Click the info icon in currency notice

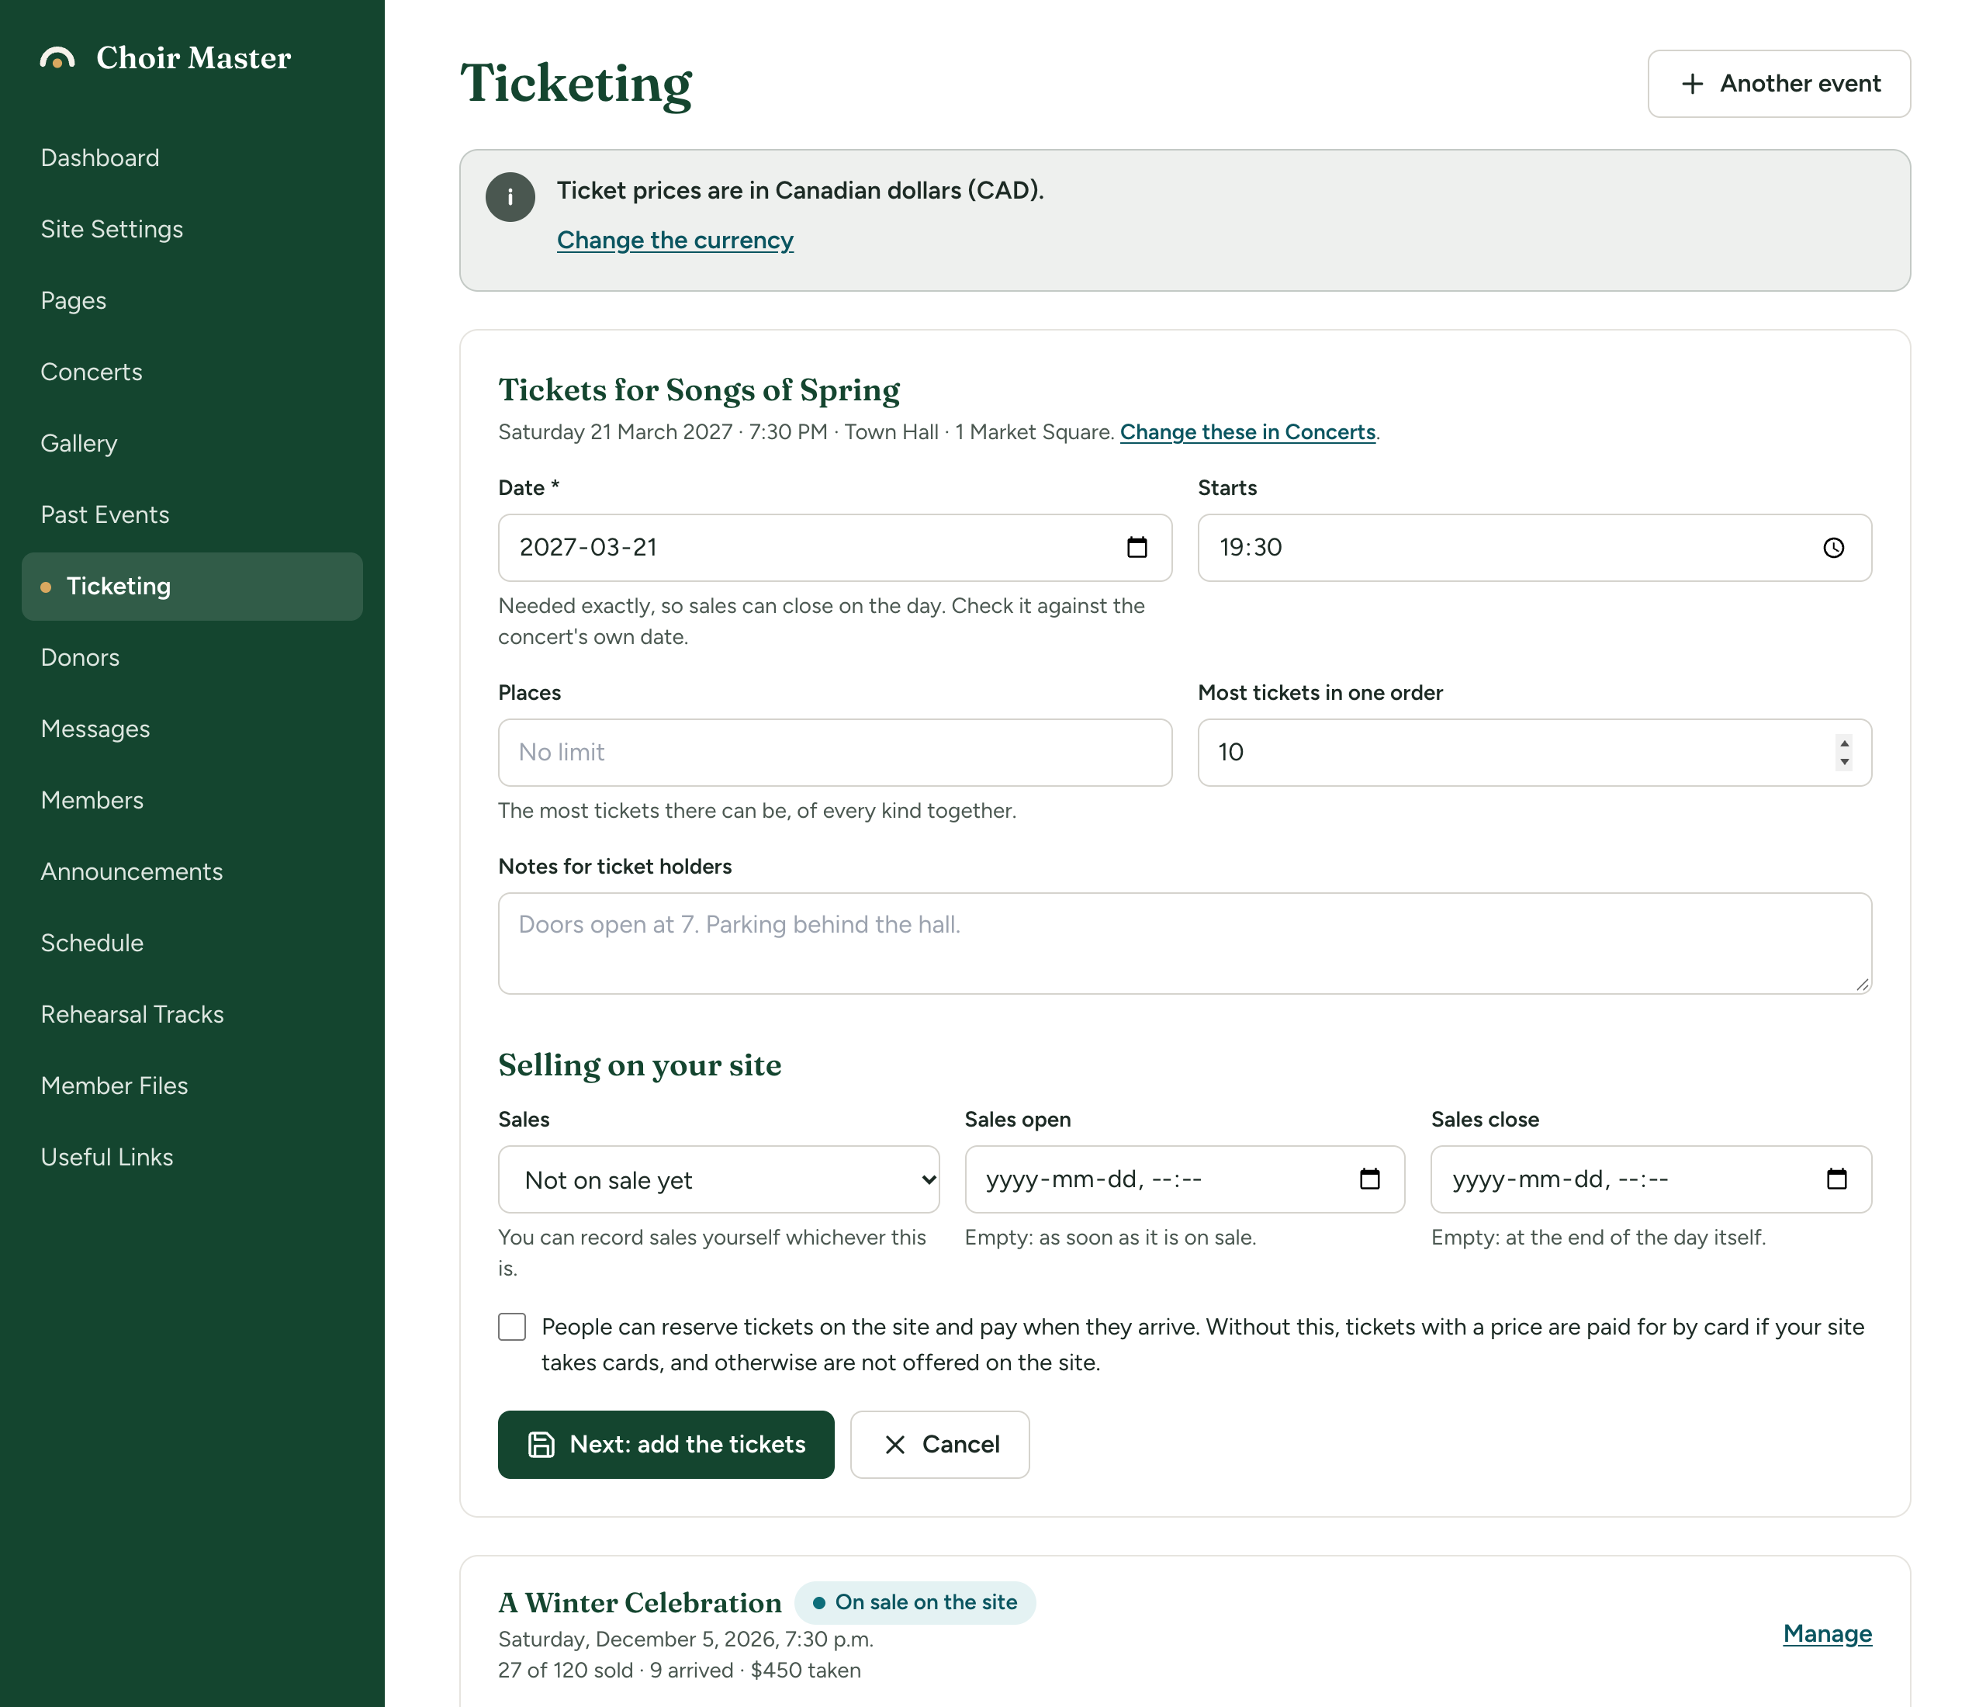(x=510, y=196)
